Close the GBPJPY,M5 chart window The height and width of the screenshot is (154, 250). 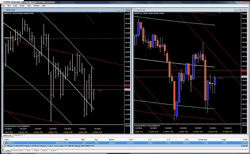point(128,10)
